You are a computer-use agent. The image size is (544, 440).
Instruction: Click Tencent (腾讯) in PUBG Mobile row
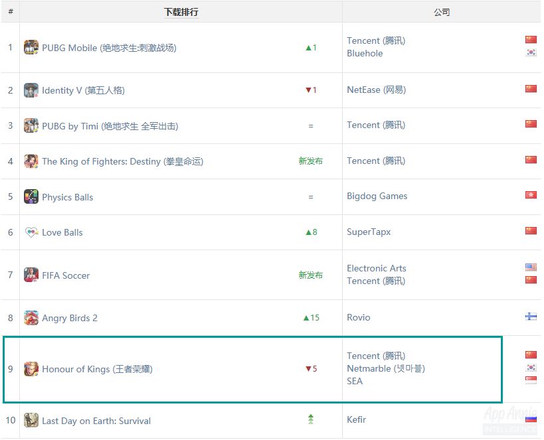[376, 40]
